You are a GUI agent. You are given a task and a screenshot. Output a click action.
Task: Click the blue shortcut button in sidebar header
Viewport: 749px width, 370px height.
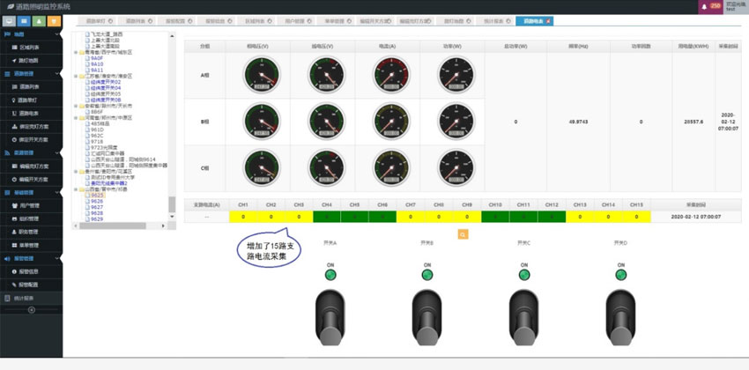25,20
